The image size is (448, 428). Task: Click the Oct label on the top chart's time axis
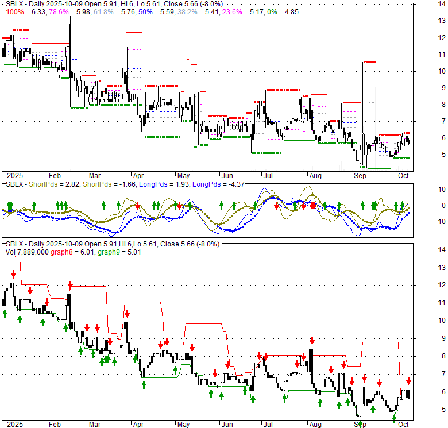403,175
